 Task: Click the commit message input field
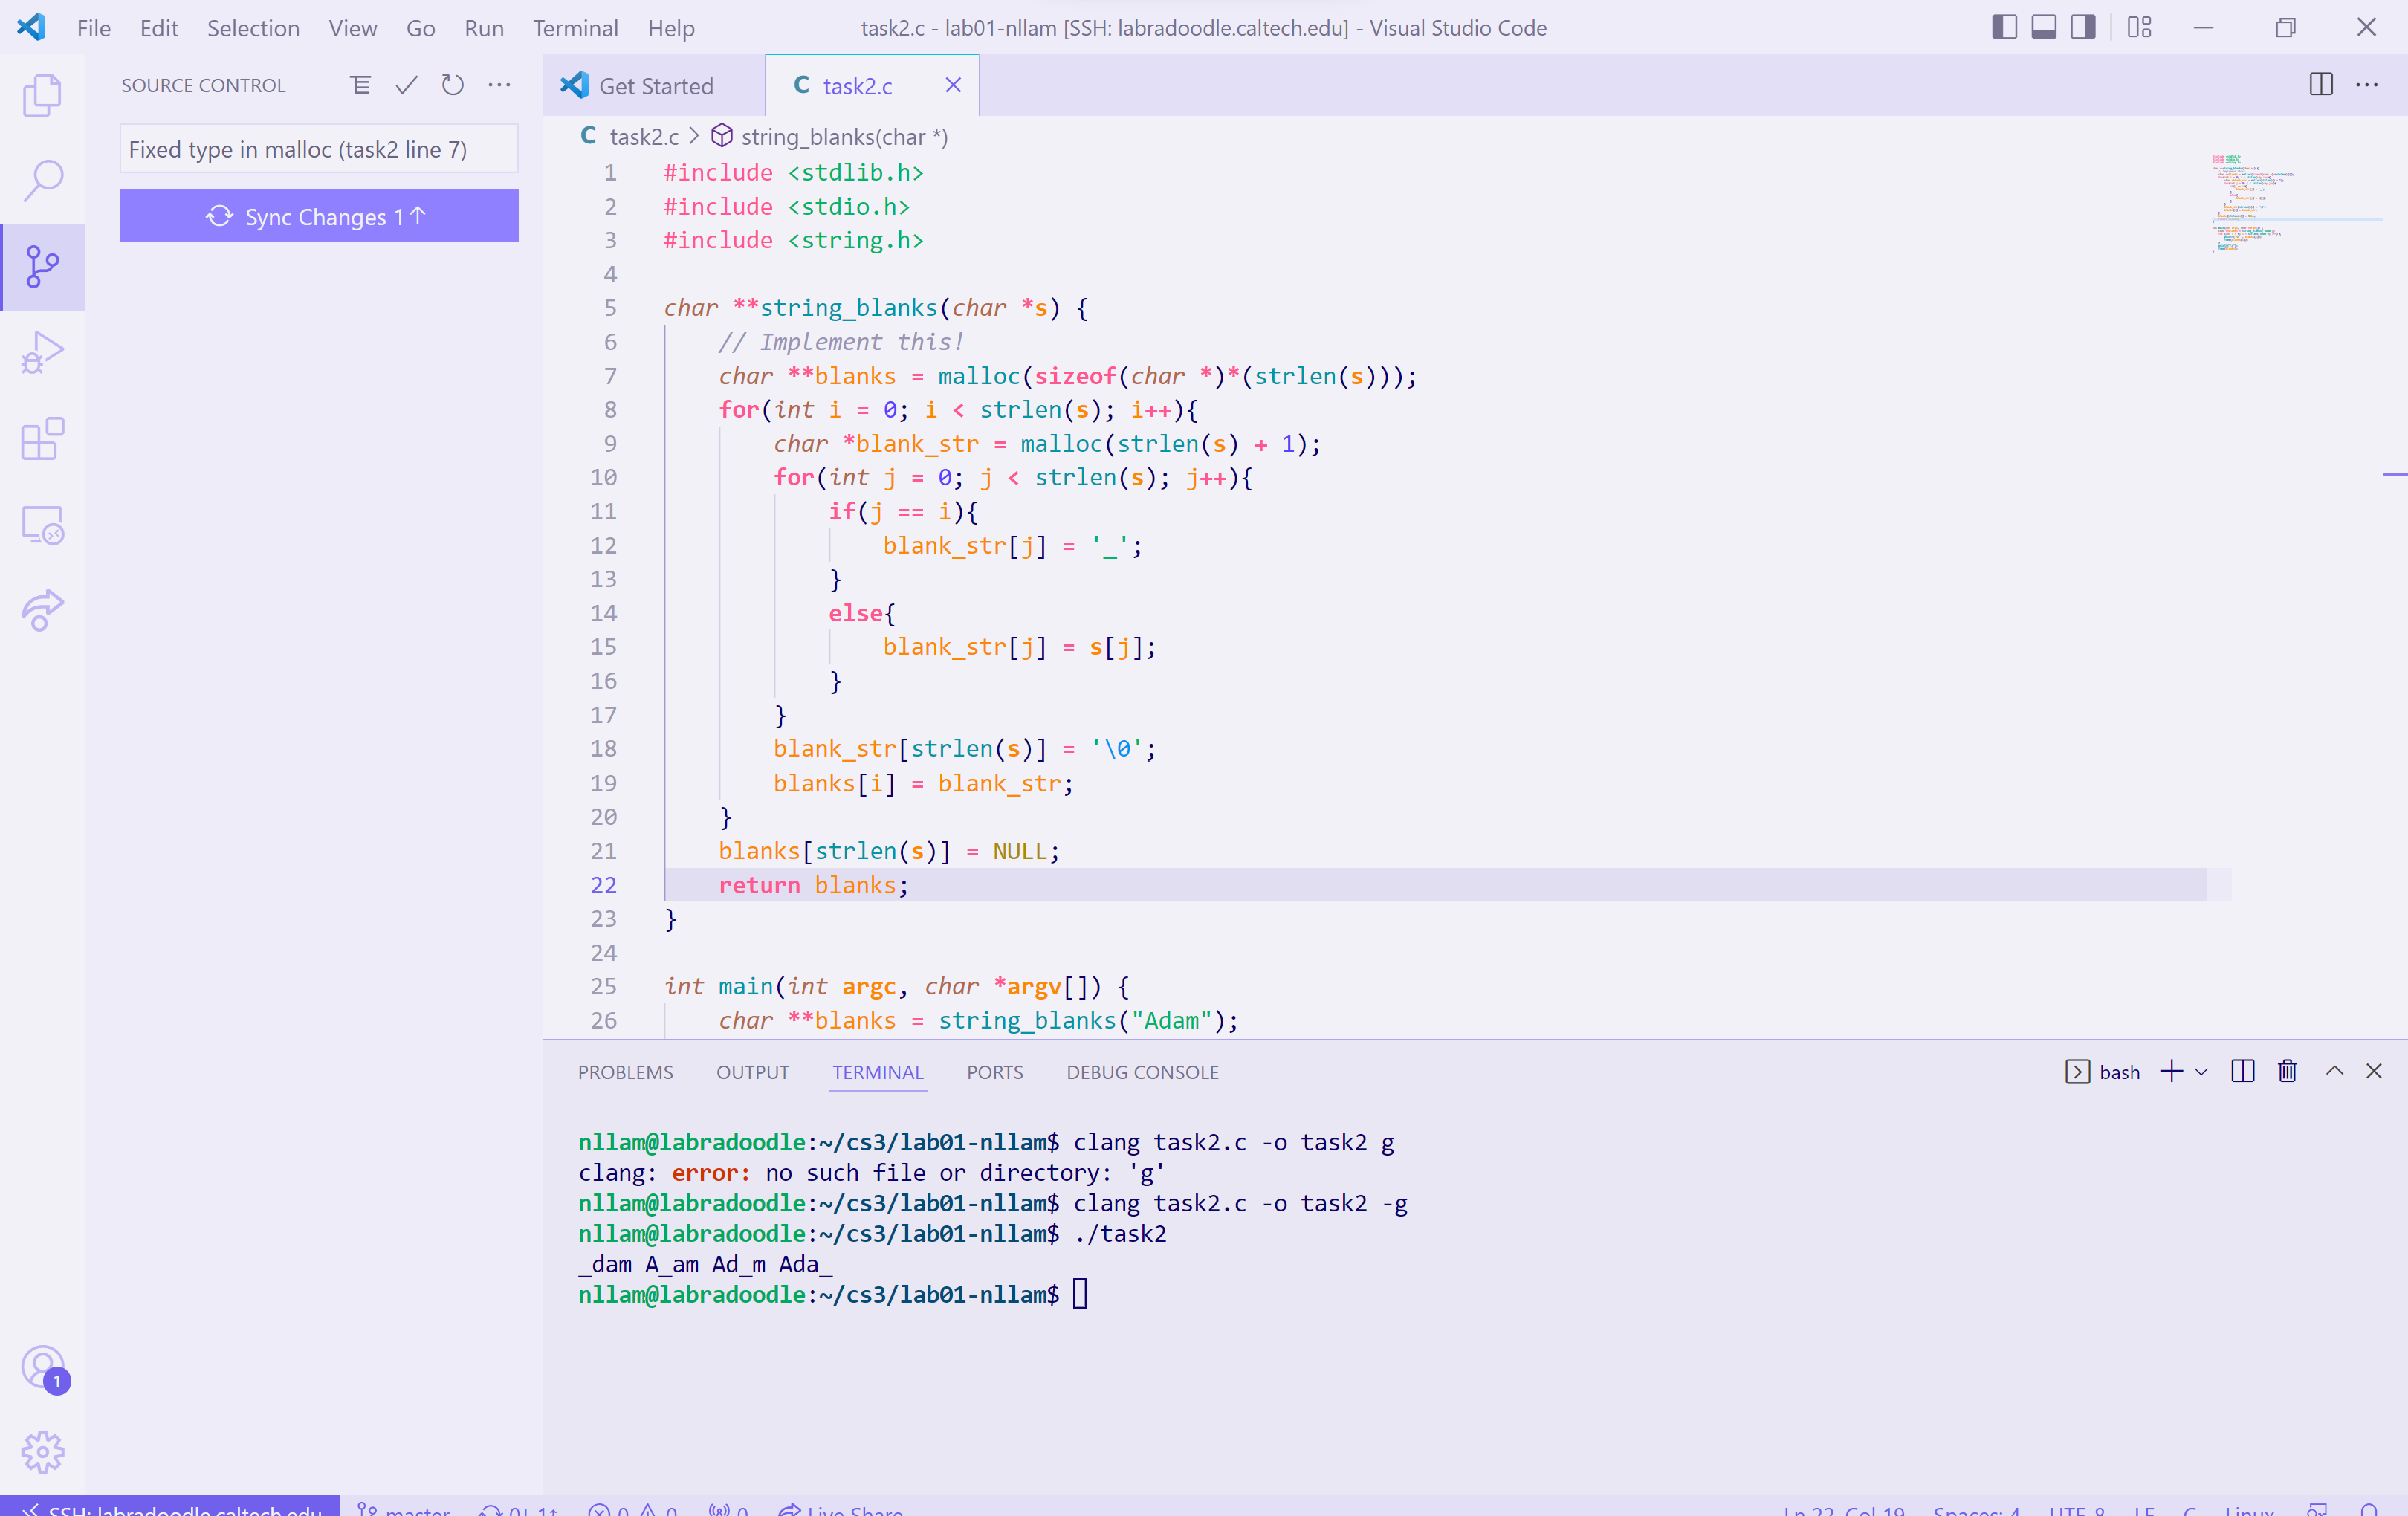(x=318, y=149)
